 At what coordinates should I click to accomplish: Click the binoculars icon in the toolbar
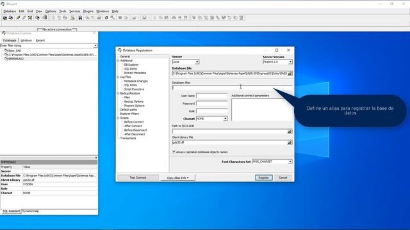[80, 18]
